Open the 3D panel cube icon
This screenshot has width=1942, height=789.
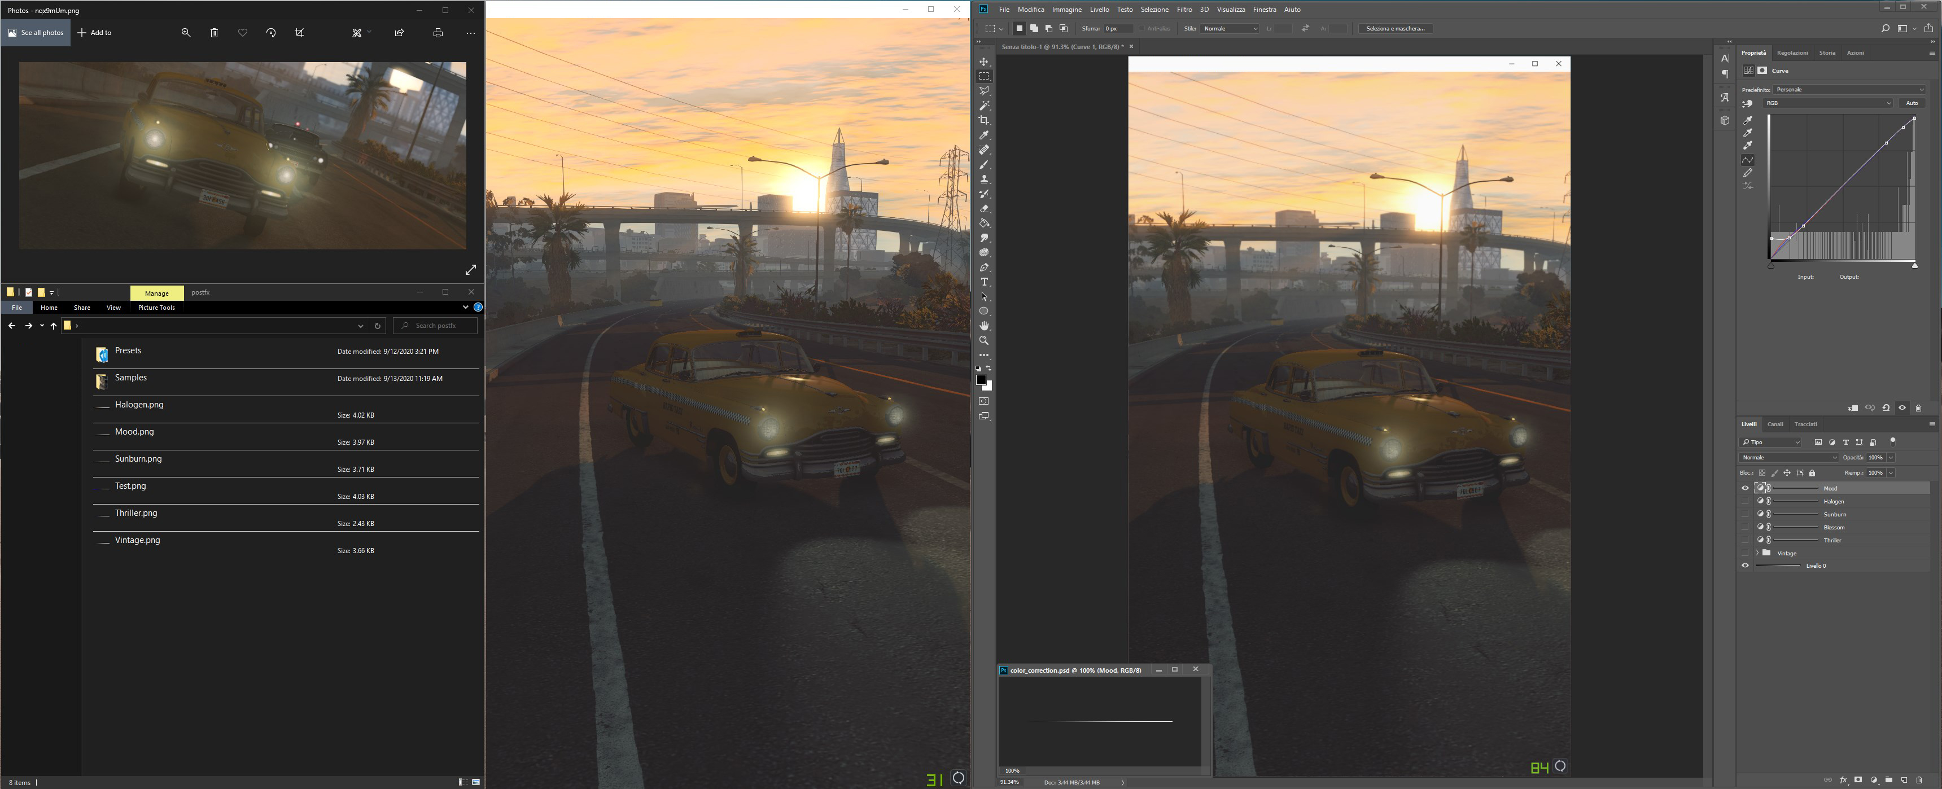1725,121
